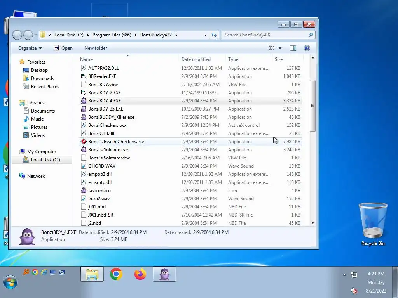Screen dimensions: 398x298
Task: Switch to BonziBuddy taskbar button
Action: (164, 274)
